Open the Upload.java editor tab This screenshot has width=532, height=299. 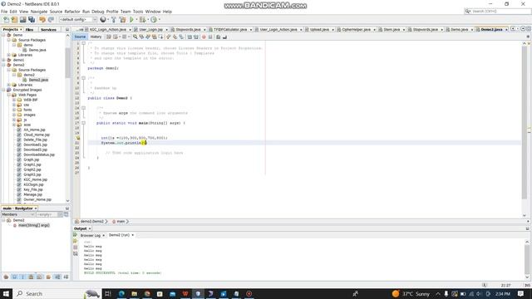tap(319, 30)
